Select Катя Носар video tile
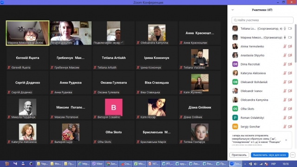297x167 pixels. click(x=157, y=107)
